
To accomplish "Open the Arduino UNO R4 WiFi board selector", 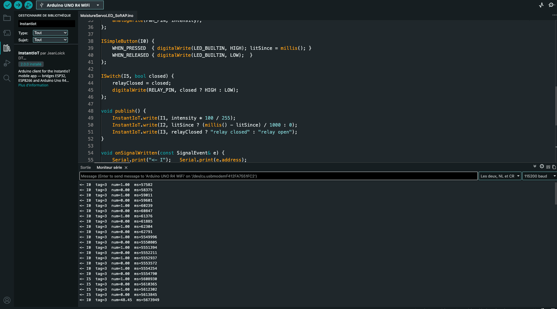I will (x=70, y=5).
